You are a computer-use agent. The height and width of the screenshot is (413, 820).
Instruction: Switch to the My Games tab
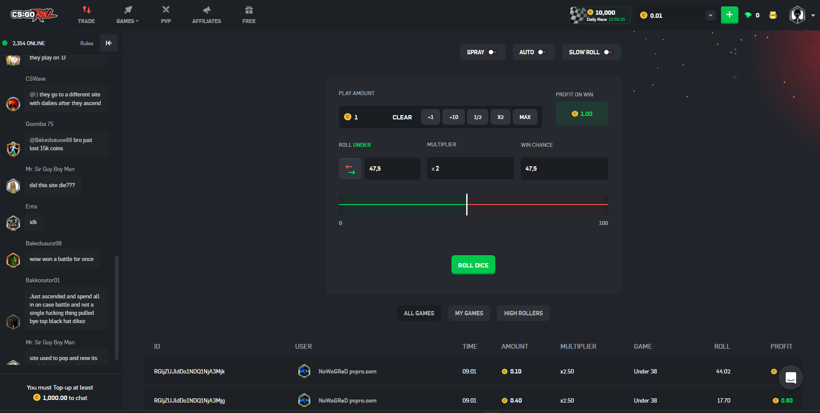point(469,313)
